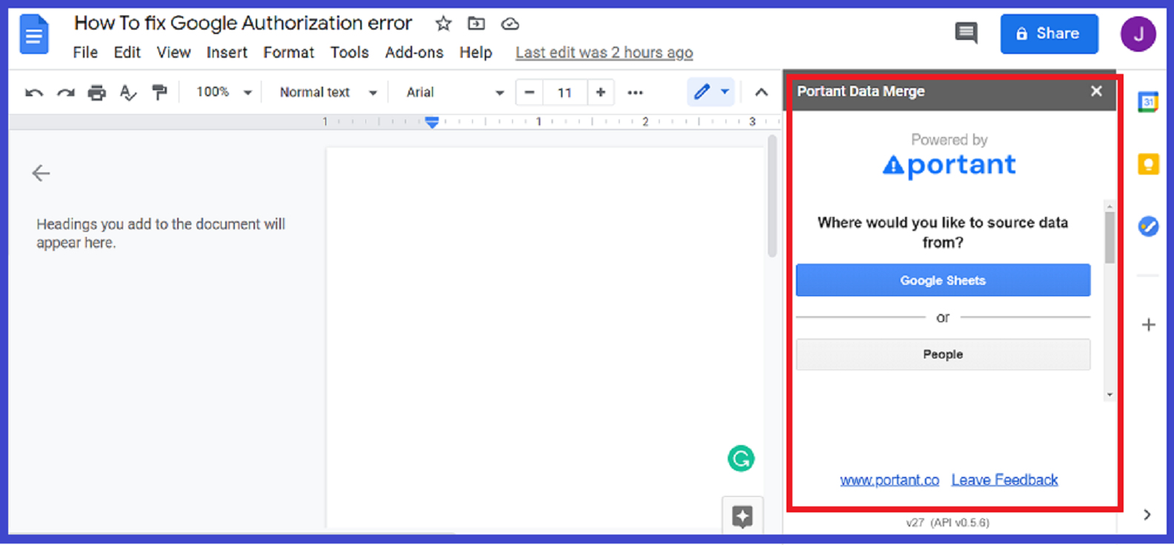Choose People as data source

click(943, 355)
